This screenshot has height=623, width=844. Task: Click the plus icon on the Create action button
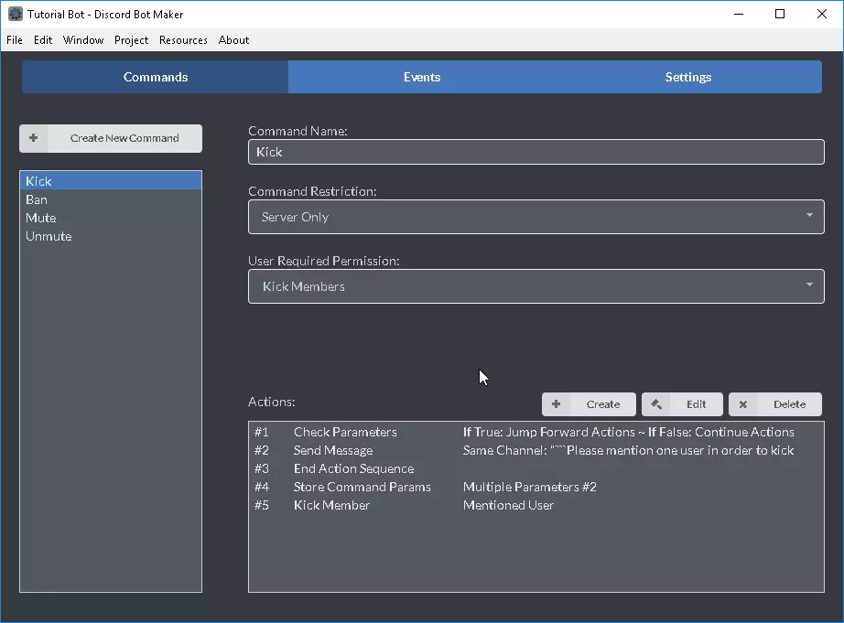tap(556, 404)
